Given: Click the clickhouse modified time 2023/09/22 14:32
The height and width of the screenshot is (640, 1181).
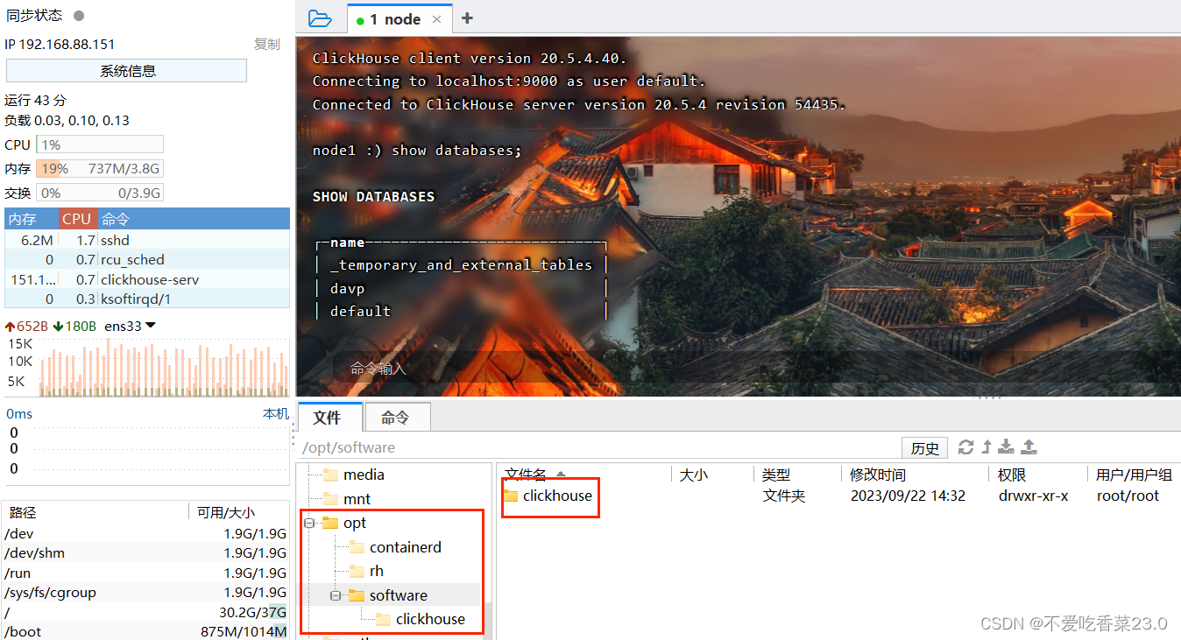Looking at the screenshot, I should (908, 496).
